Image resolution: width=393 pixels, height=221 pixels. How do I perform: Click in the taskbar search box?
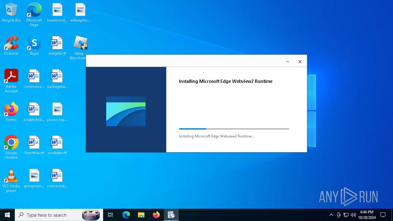click(x=59, y=215)
